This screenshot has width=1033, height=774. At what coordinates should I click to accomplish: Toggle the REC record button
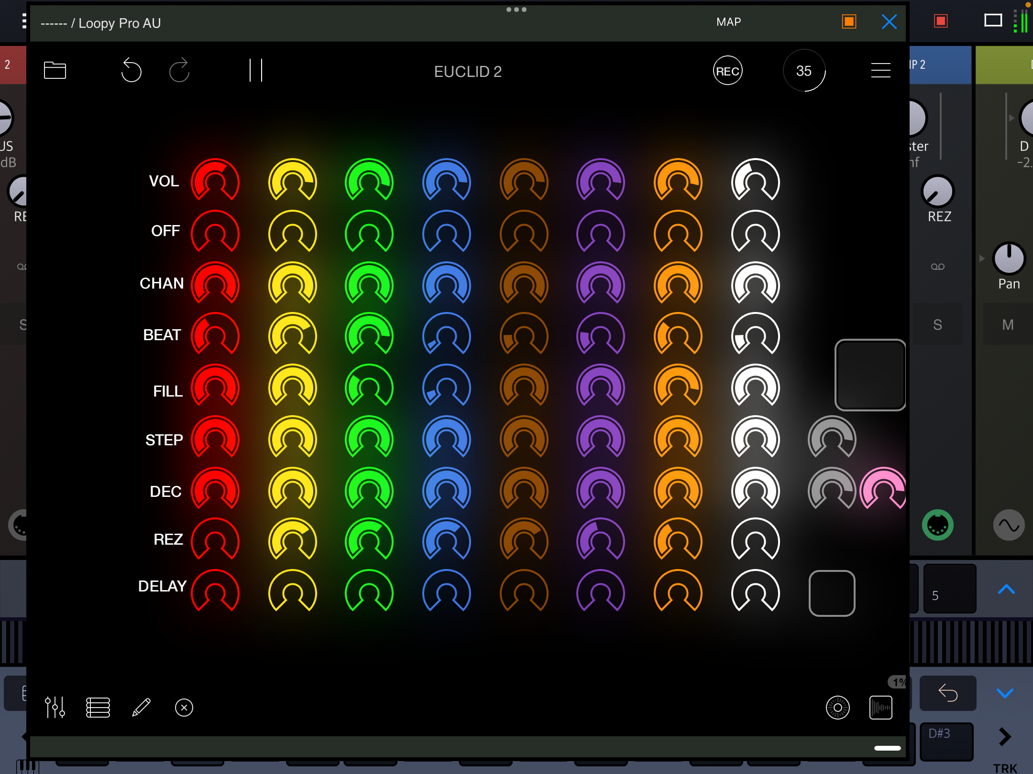(727, 71)
